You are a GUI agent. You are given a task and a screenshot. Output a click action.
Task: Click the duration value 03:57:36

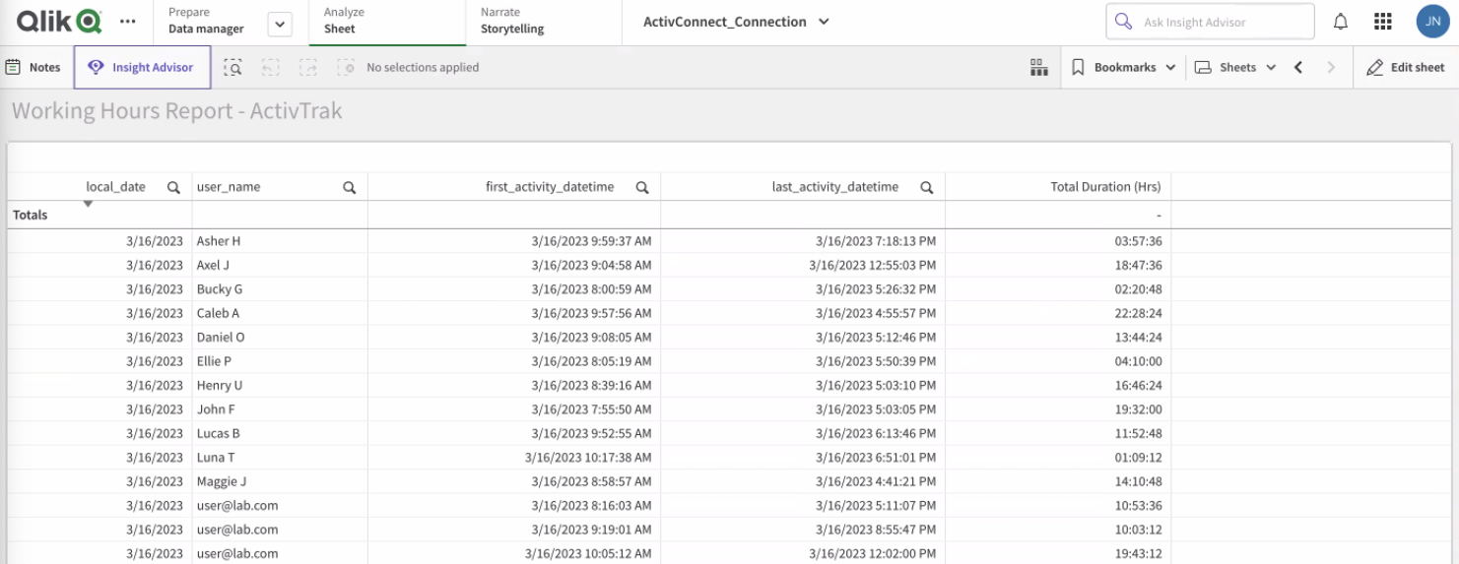pyautogui.click(x=1138, y=241)
